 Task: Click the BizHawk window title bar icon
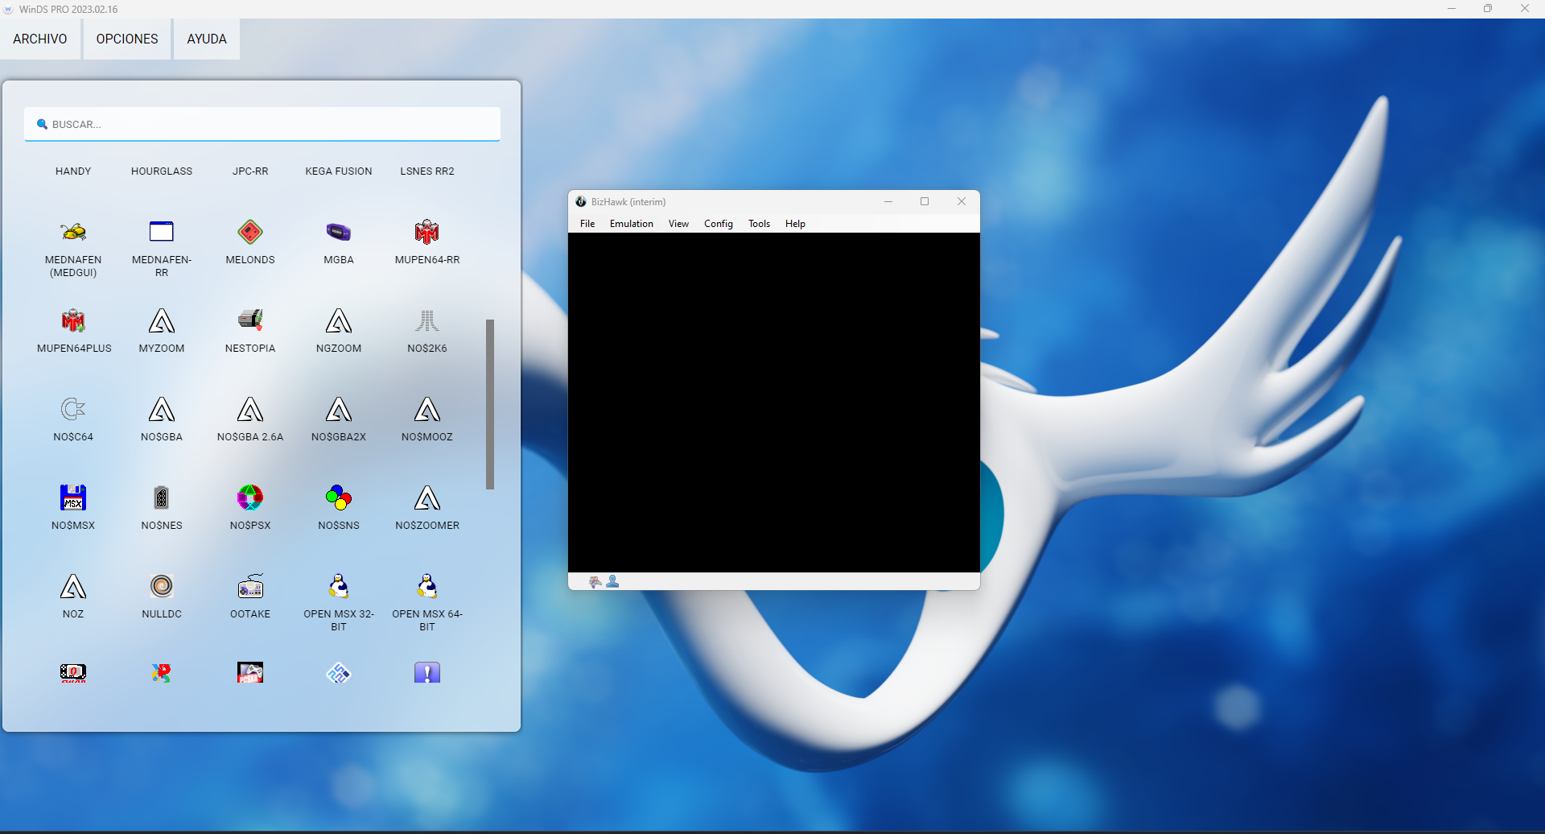tap(581, 201)
